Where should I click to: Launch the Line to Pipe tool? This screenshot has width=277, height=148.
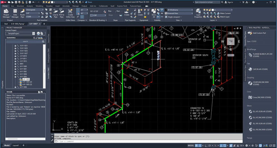55,13
